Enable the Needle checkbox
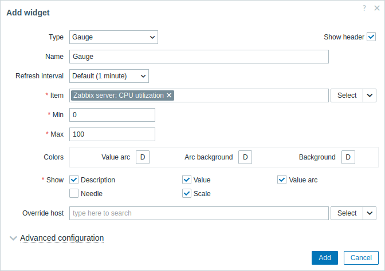385x271 pixels. (x=74, y=193)
